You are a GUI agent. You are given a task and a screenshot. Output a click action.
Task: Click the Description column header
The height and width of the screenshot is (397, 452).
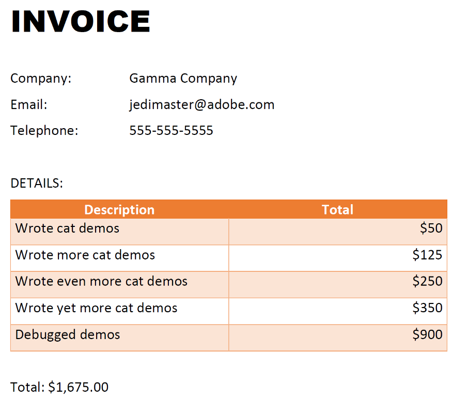[119, 209]
